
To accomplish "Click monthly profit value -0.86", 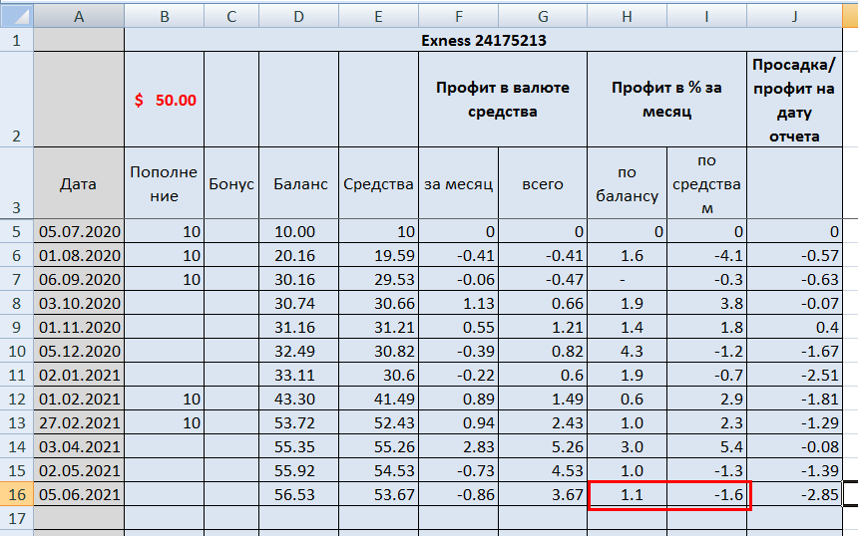I will (x=459, y=494).
